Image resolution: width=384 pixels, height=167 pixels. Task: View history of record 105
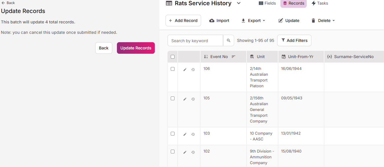(x=193, y=99)
